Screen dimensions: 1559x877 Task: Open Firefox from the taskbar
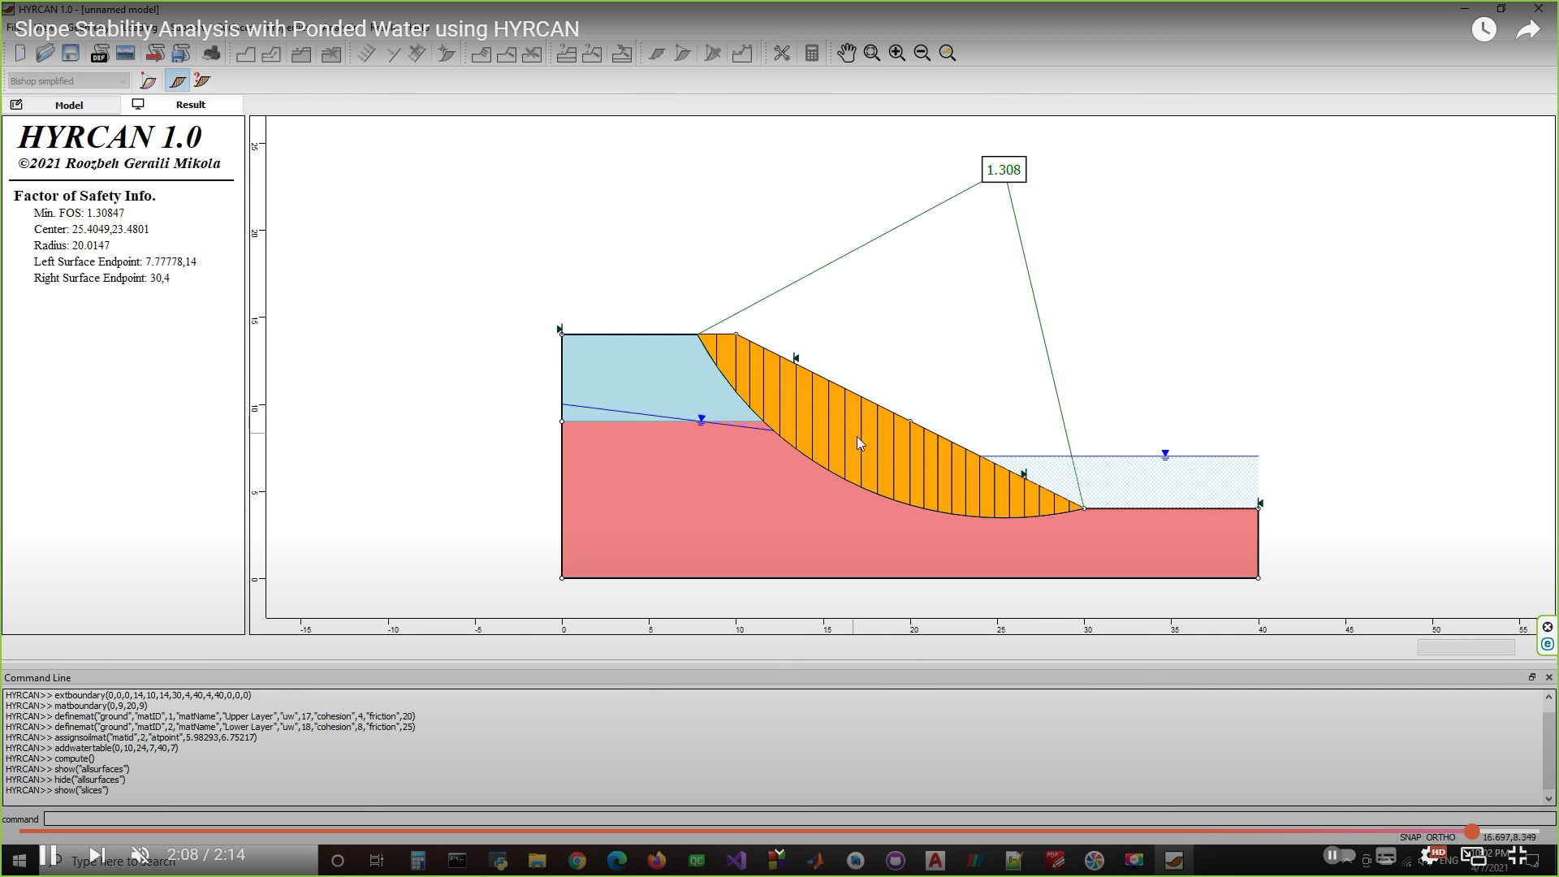click(x=657, y=860)
